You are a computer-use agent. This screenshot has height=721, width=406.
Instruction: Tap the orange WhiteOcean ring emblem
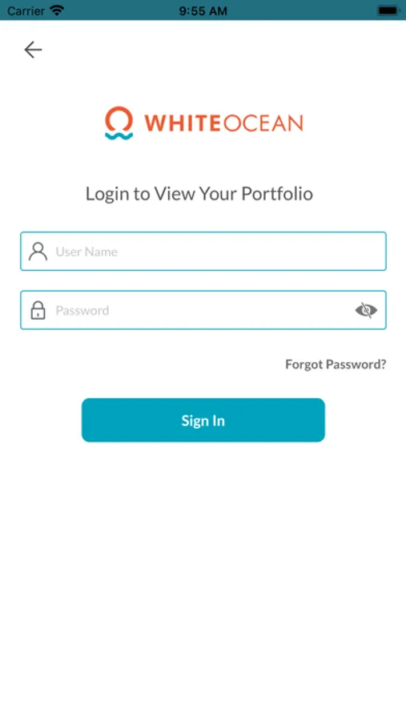[119, 119]
